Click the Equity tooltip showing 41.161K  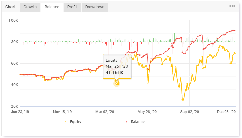pyautogui.click(x=117, y=66)
